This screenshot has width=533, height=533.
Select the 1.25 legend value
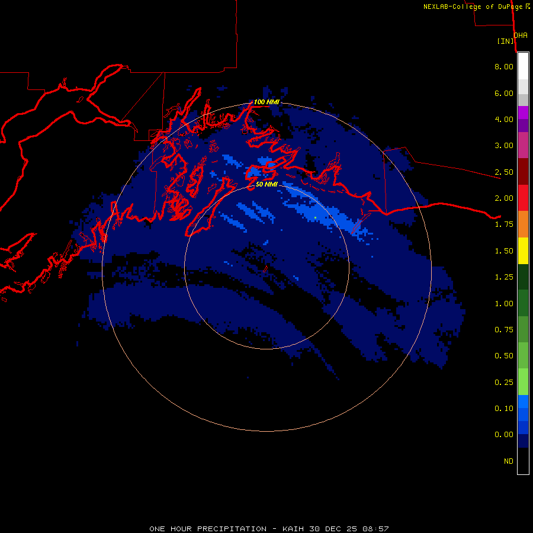(x=504, y=277)
